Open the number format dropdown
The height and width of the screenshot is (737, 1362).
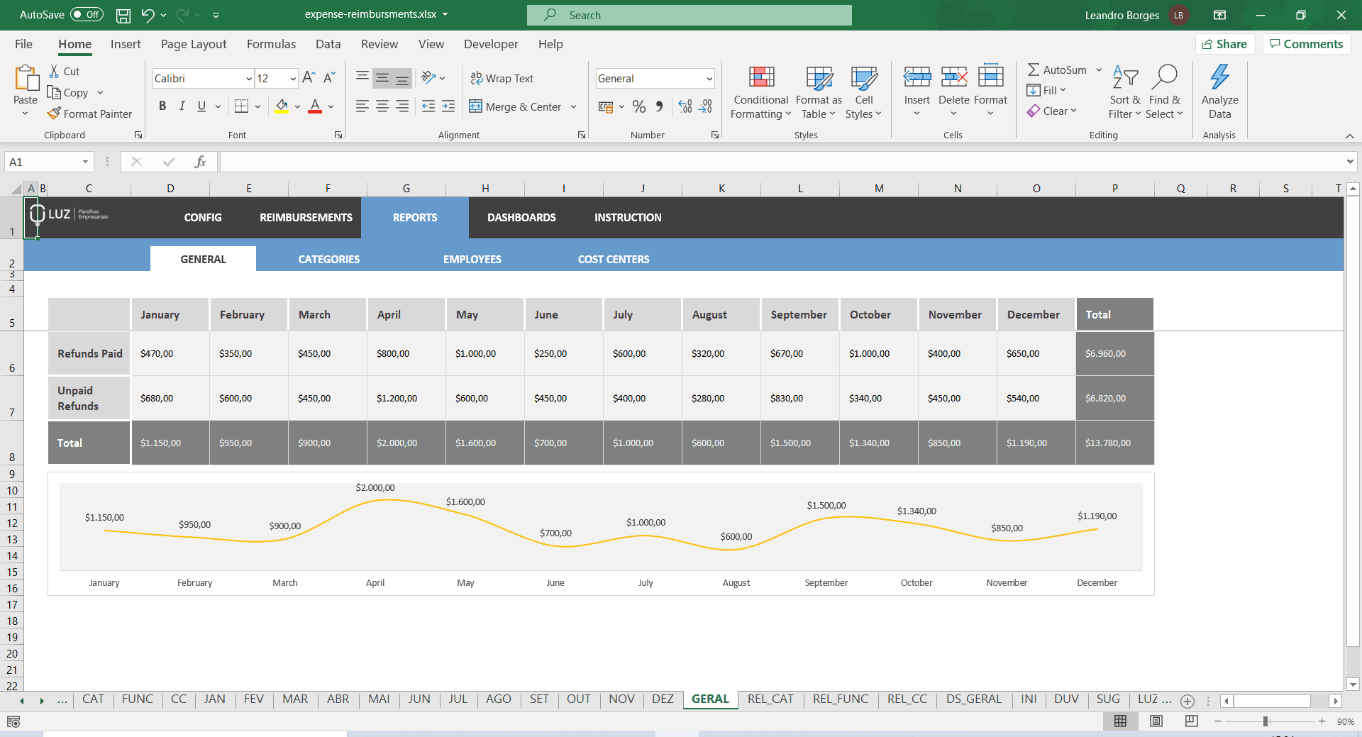click(709, 78)
